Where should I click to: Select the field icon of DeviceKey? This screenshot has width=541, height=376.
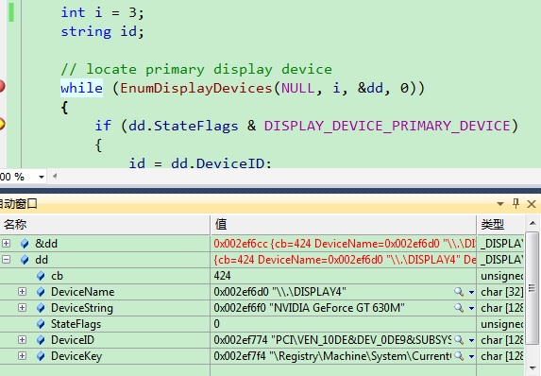coord(41,355)
